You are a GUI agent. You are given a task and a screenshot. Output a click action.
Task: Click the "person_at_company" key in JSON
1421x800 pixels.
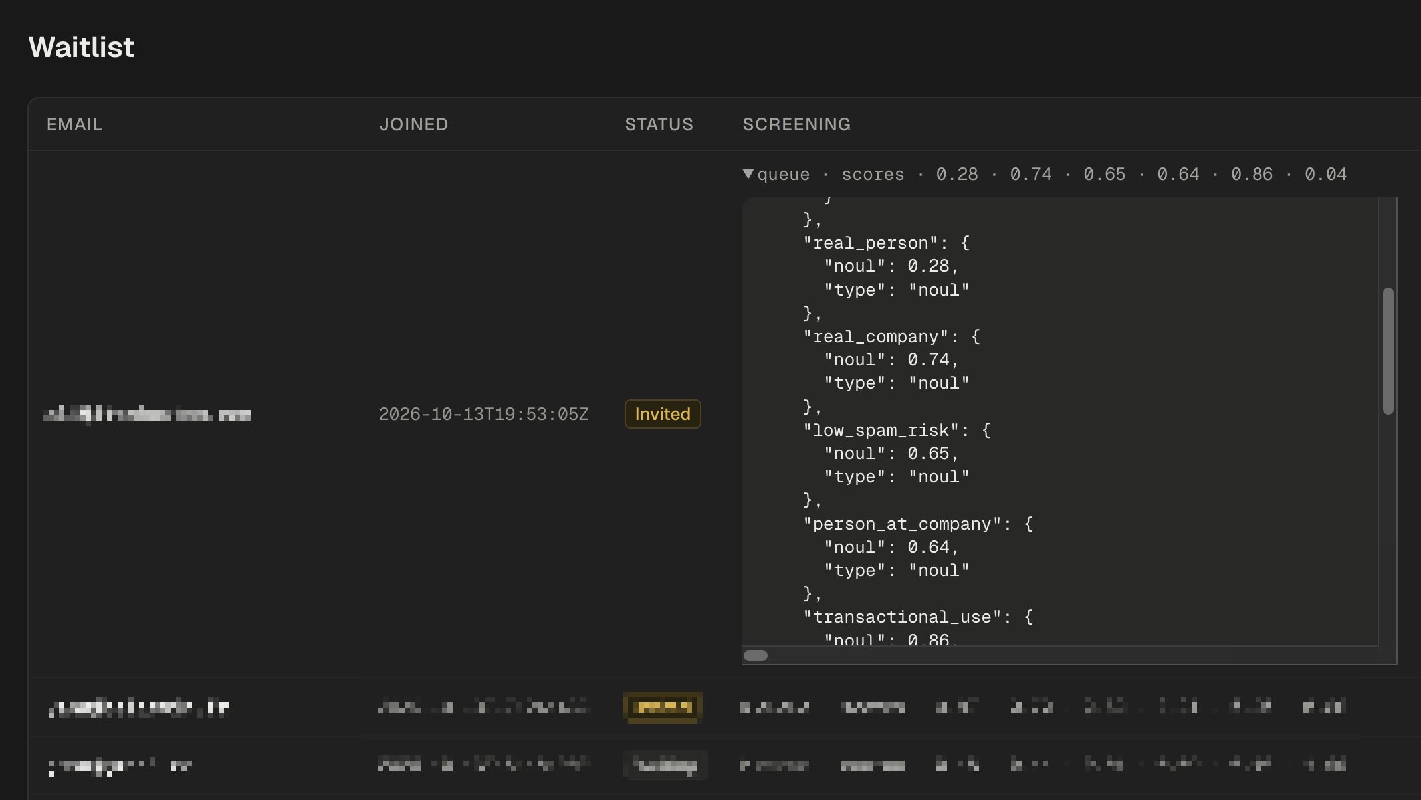[902, 524]
